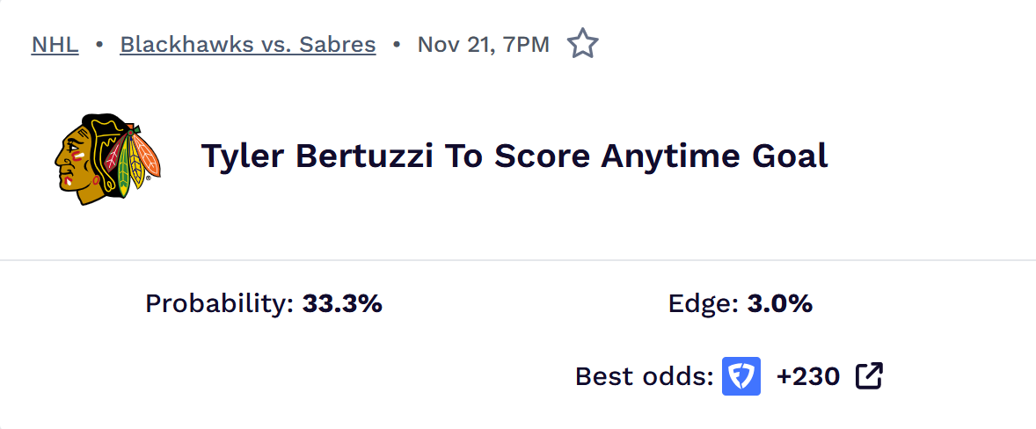Click the Nov 21, 7PM game time
This screenshot has width=1036, height=429.
tap(483, 44)
